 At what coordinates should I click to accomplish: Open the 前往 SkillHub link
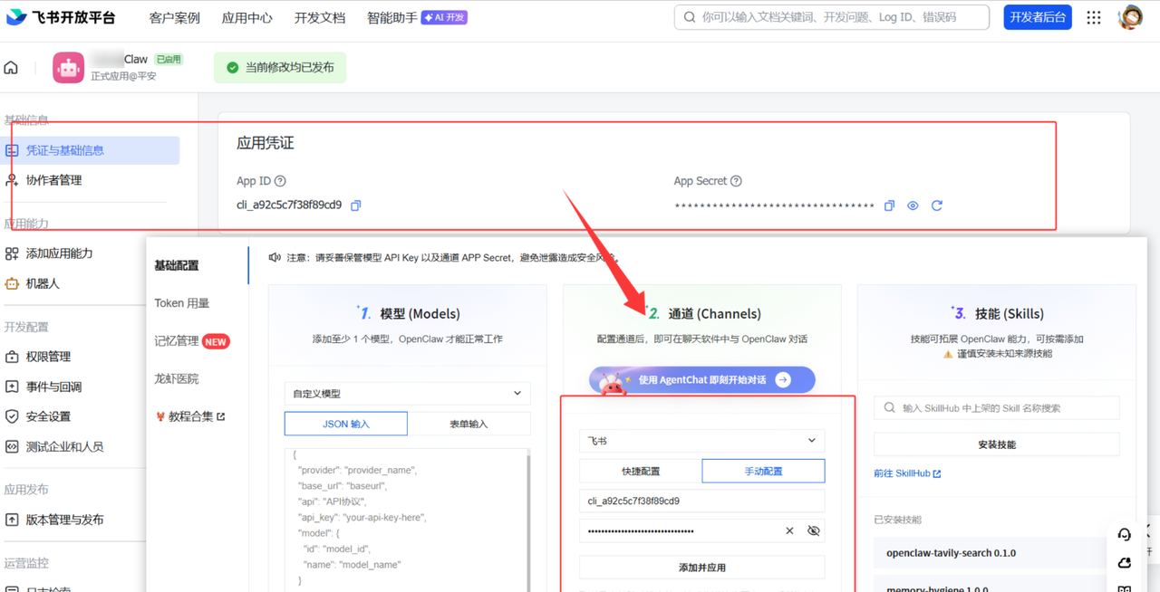tap(907, 473)
